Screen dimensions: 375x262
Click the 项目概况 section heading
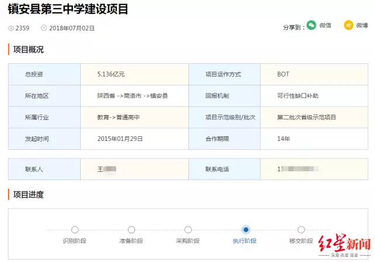click(x=28, y=50)
